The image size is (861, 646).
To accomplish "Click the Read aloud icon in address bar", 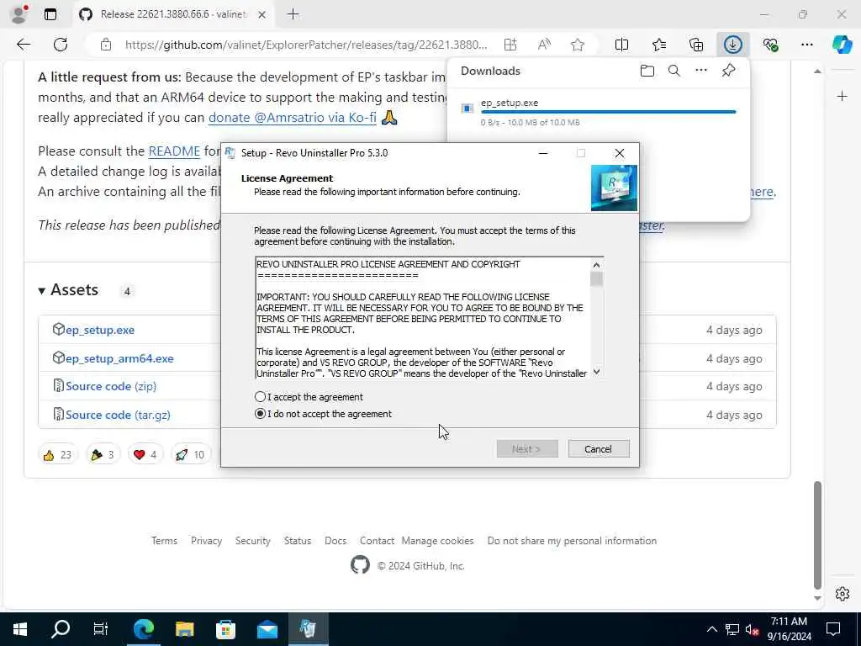I will pyautogui.click(x=544, y=45).
